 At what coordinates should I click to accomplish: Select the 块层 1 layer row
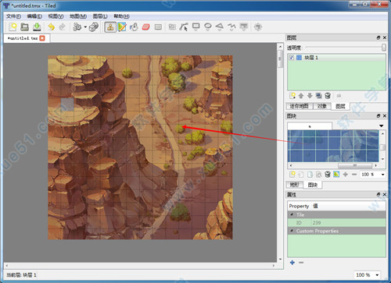[336, 58]
